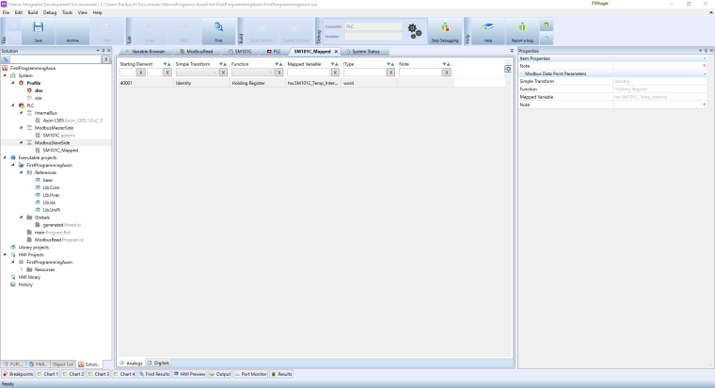This screenshot has width=715, height=388.
Task: Select the Lib.UniPi reference
Action: (x=52, y=210)
